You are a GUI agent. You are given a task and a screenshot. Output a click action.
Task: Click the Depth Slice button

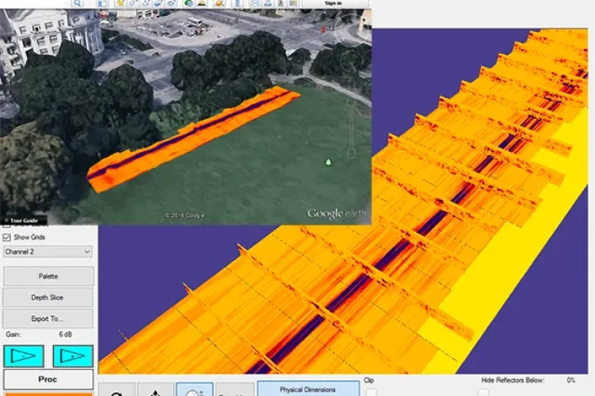pyautogui.click(x=48, y=298)
